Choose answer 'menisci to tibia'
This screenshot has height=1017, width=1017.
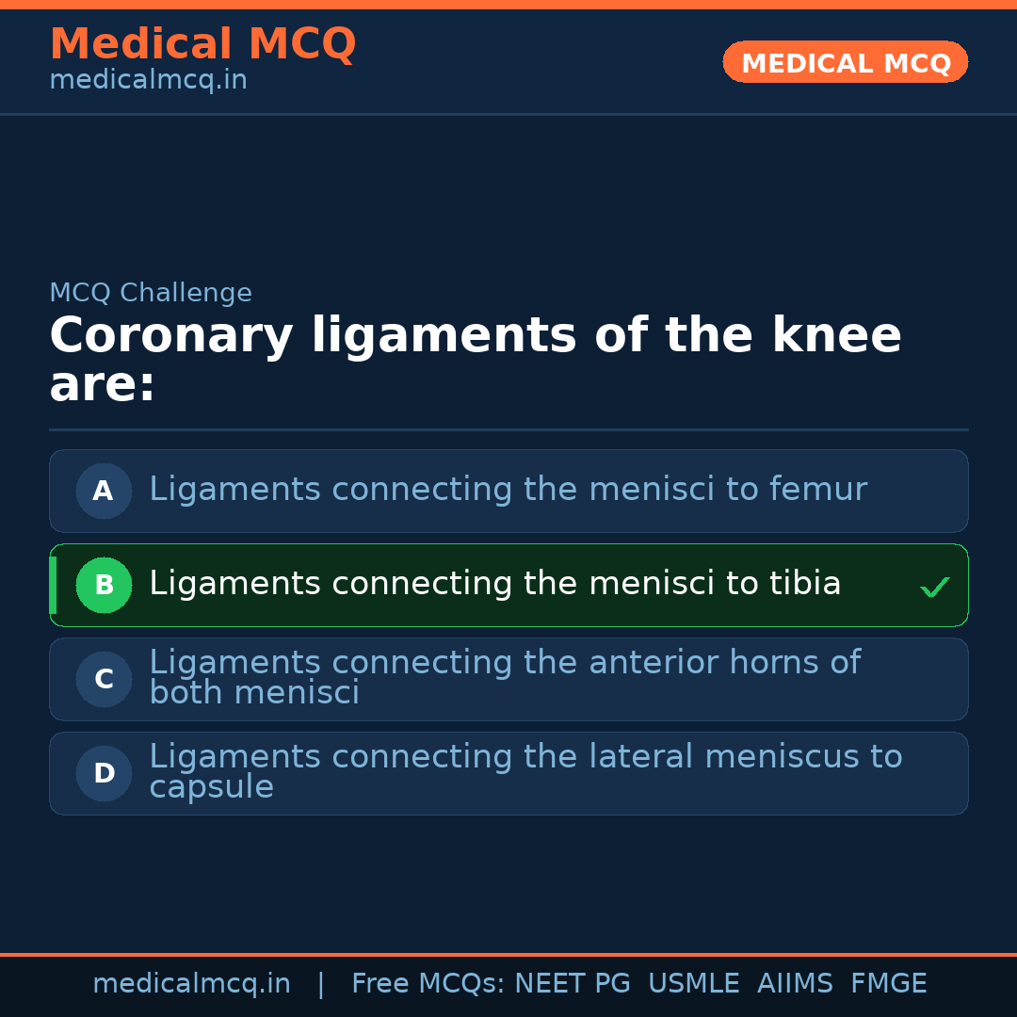(x=494, y=584)
